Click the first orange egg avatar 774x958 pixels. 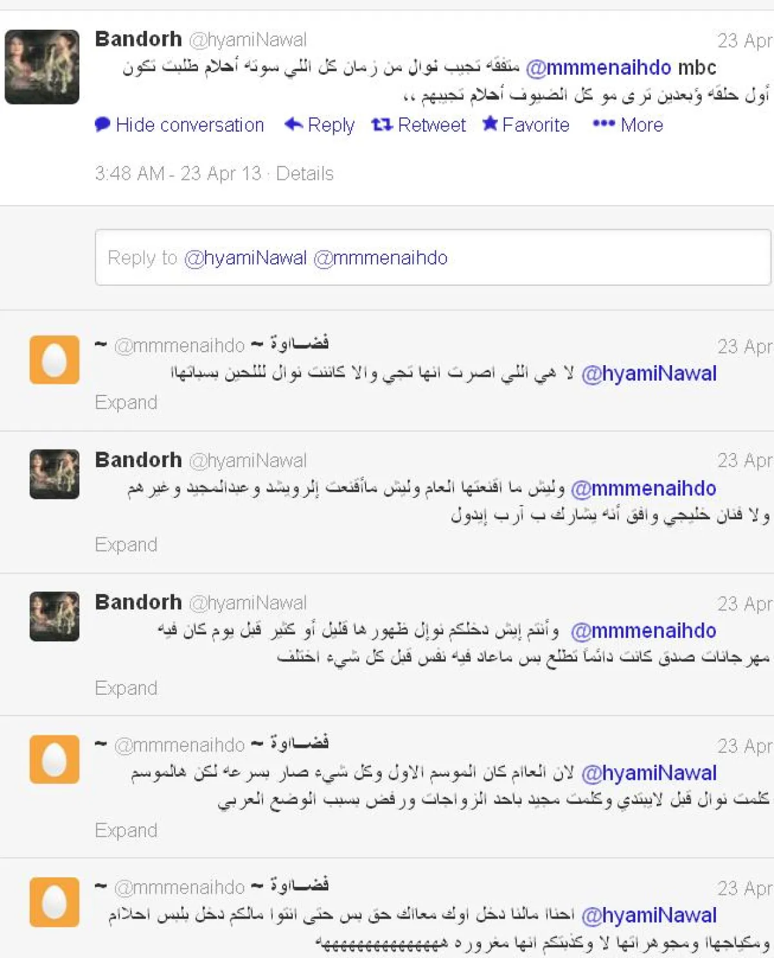[x=54, y=359]
